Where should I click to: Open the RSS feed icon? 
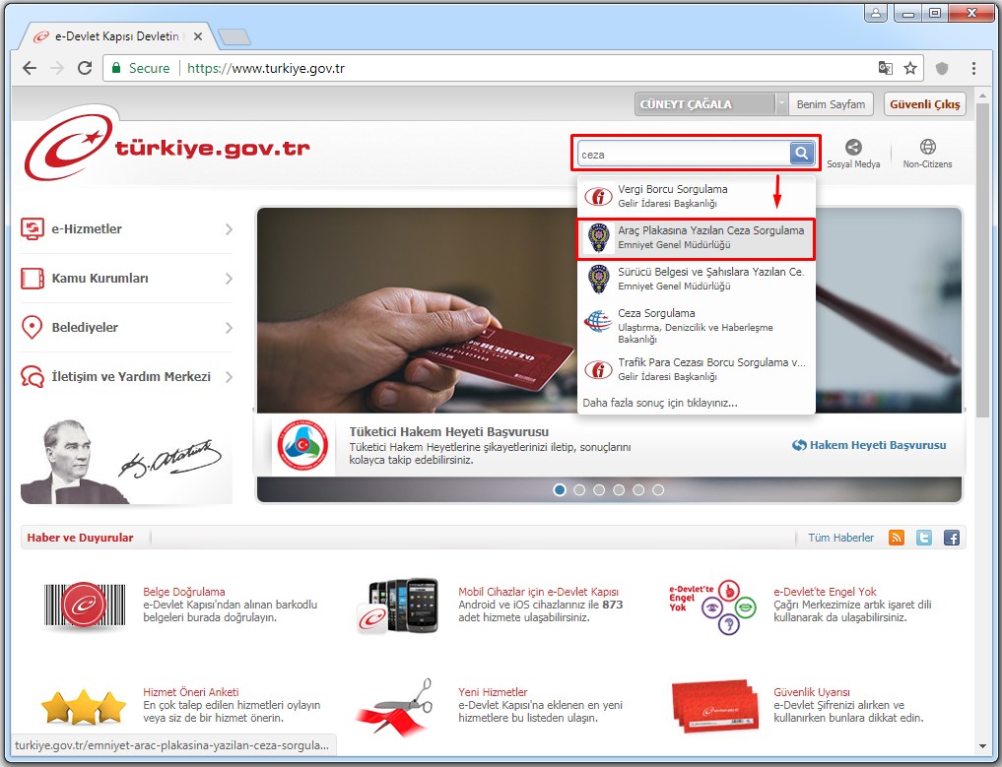[x=897, y=538]
